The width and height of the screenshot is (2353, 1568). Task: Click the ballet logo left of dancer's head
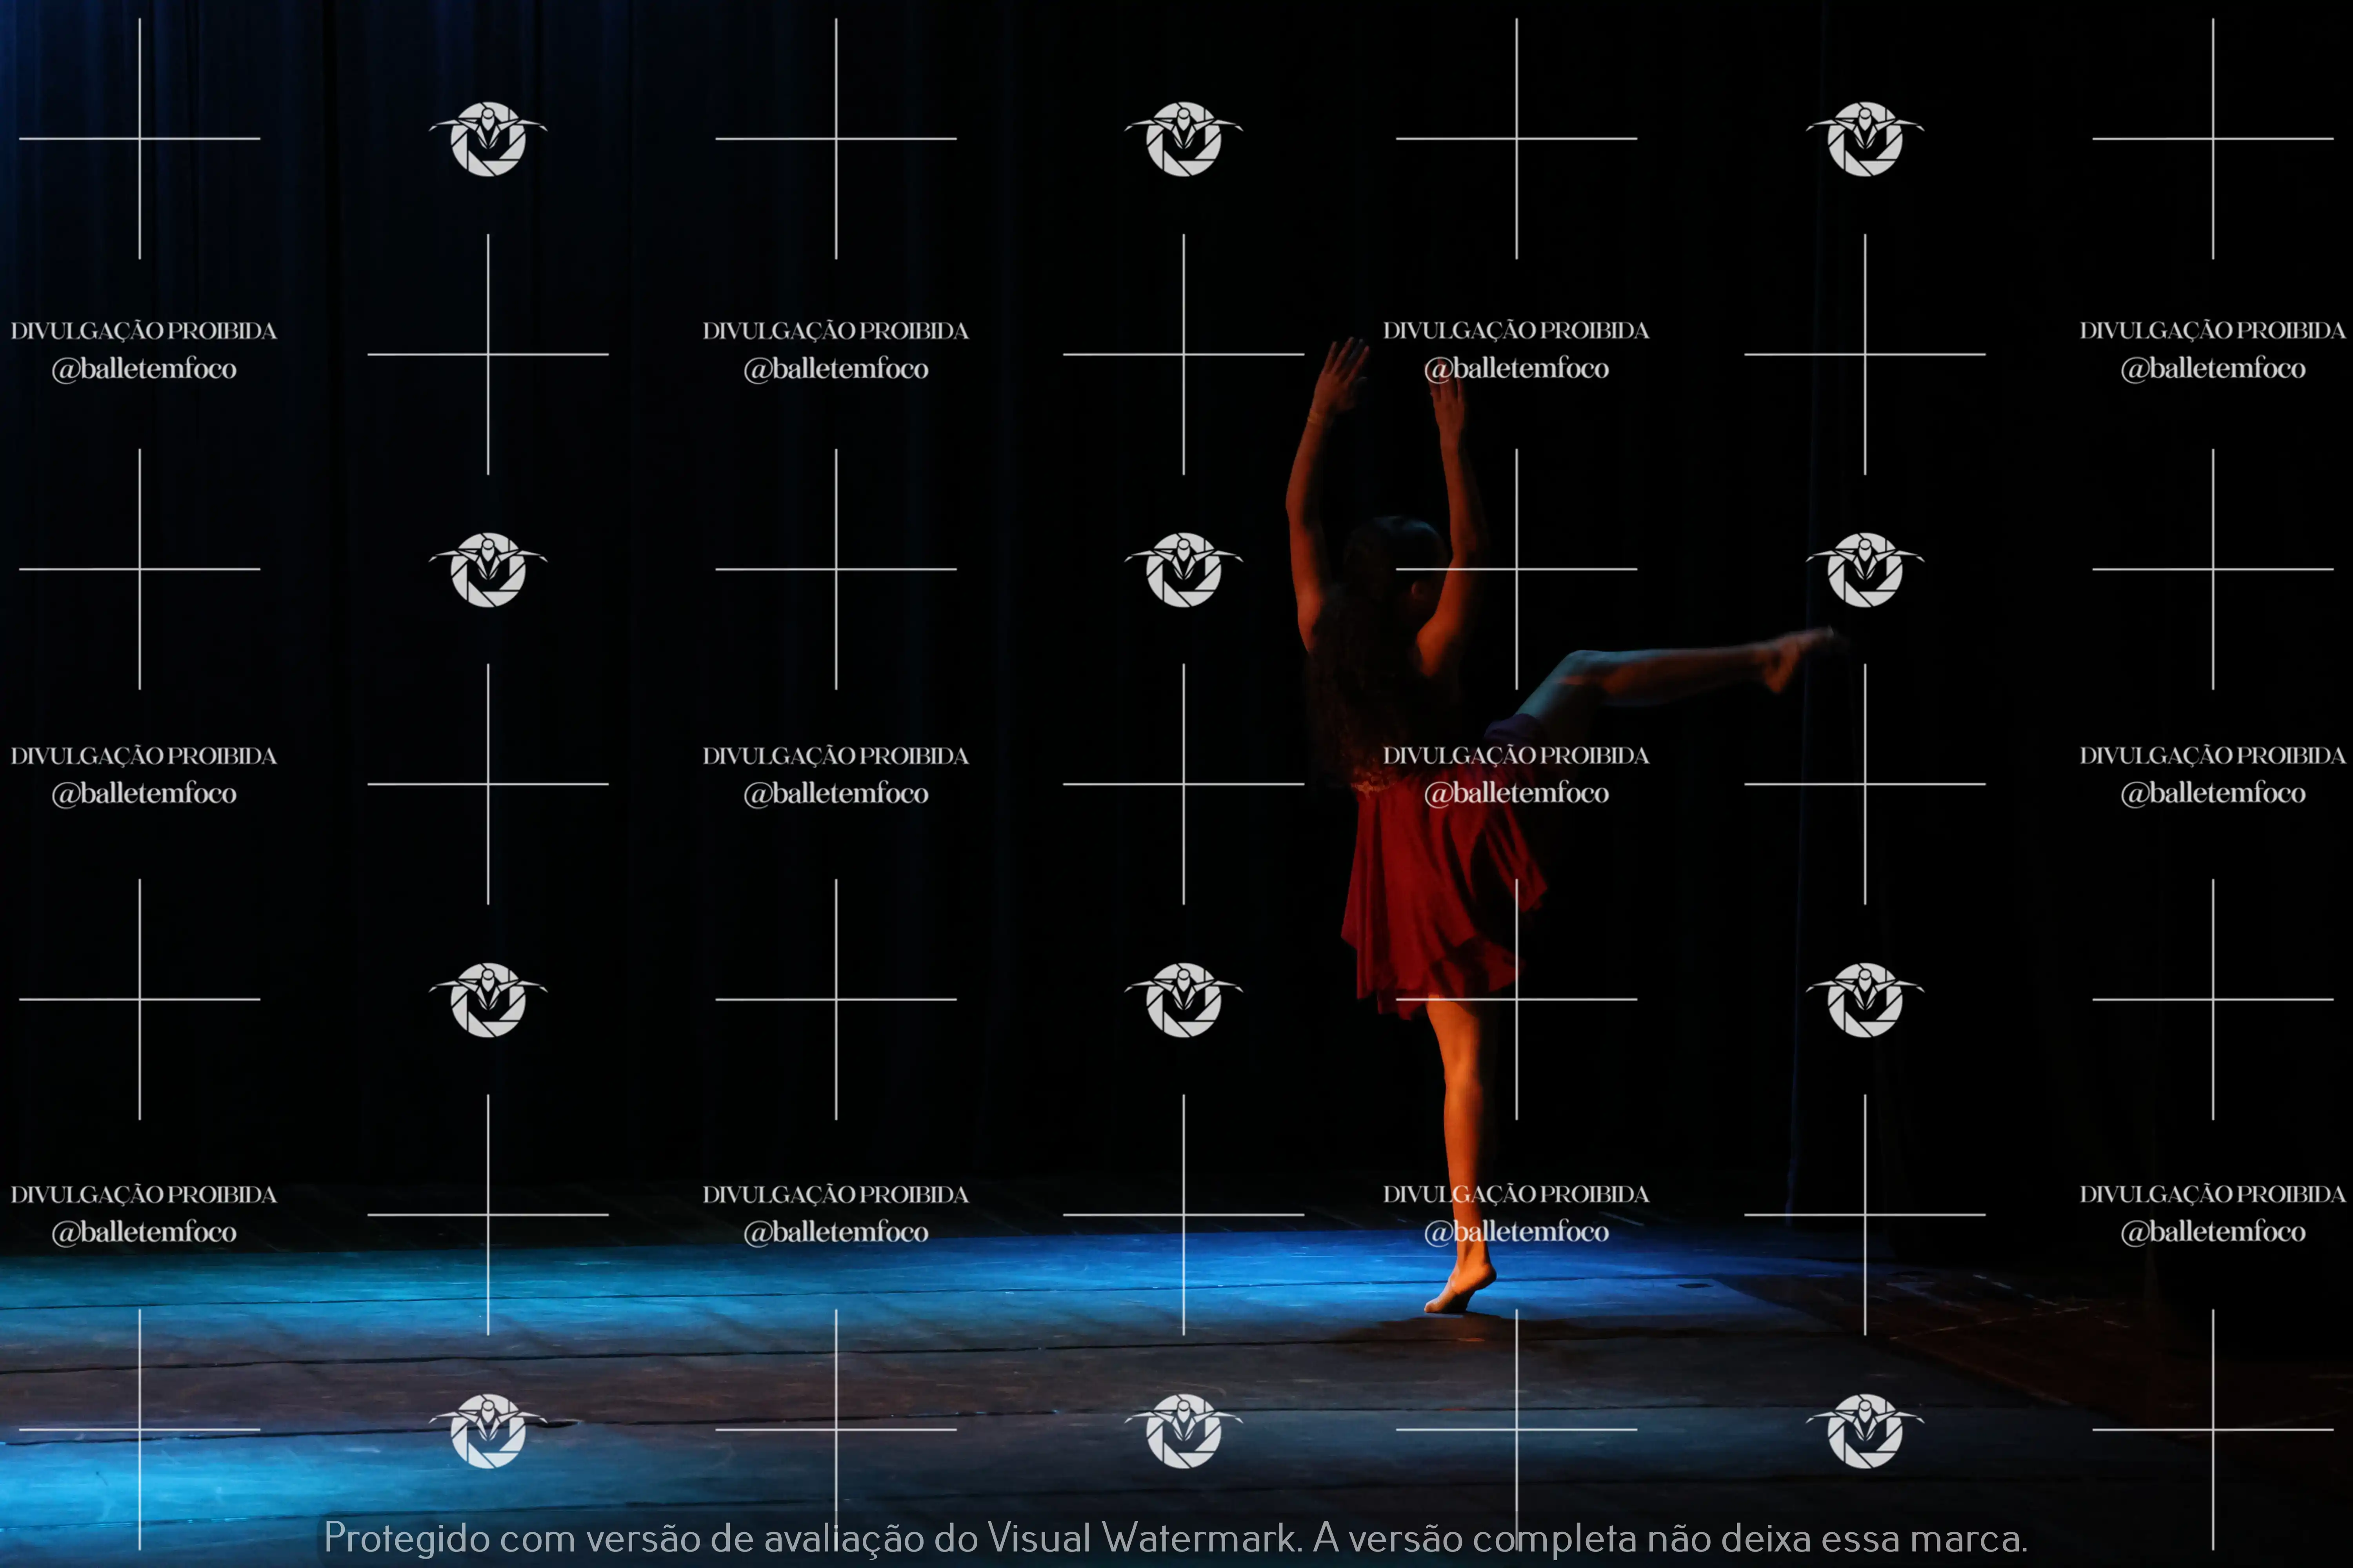click(1184, 570)
